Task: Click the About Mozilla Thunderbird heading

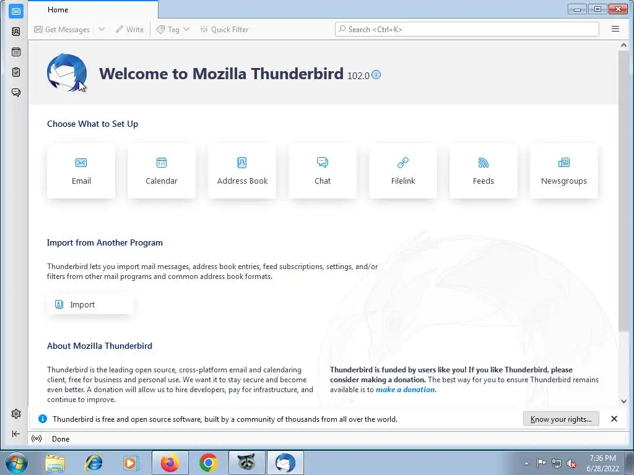Action: click(x=100, y=346)
